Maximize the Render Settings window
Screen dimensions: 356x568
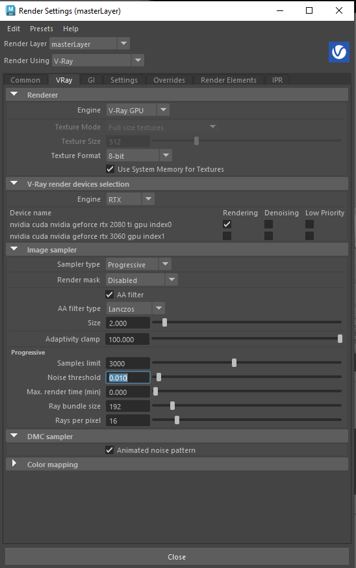tap(309, 10)
